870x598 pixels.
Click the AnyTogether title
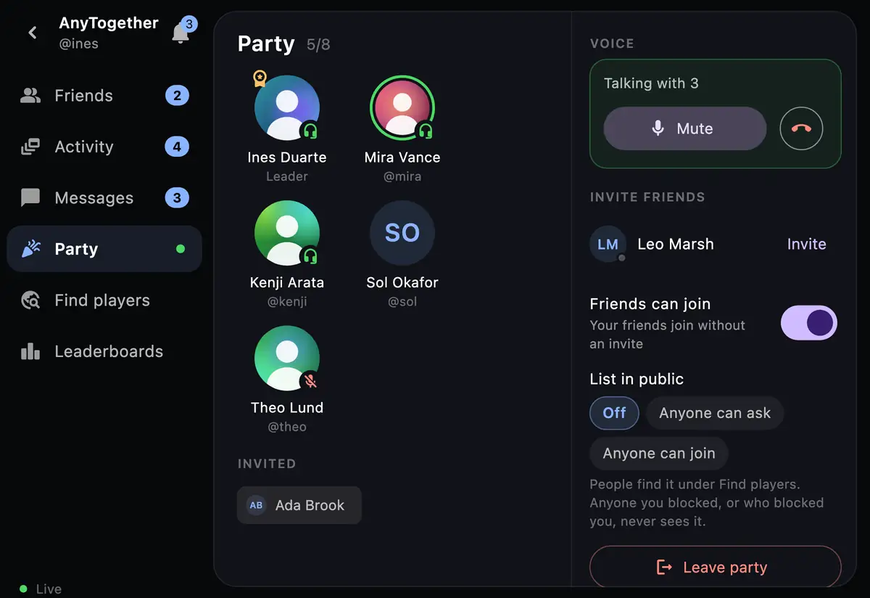109,23
